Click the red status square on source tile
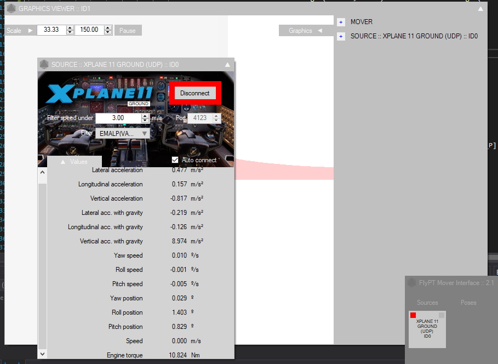498x364 pixels. 413,315
